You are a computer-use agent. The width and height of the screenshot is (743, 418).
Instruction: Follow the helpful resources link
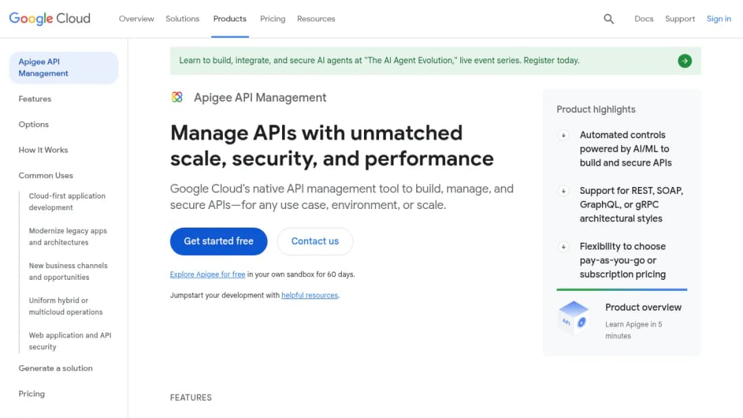(310, 296)
